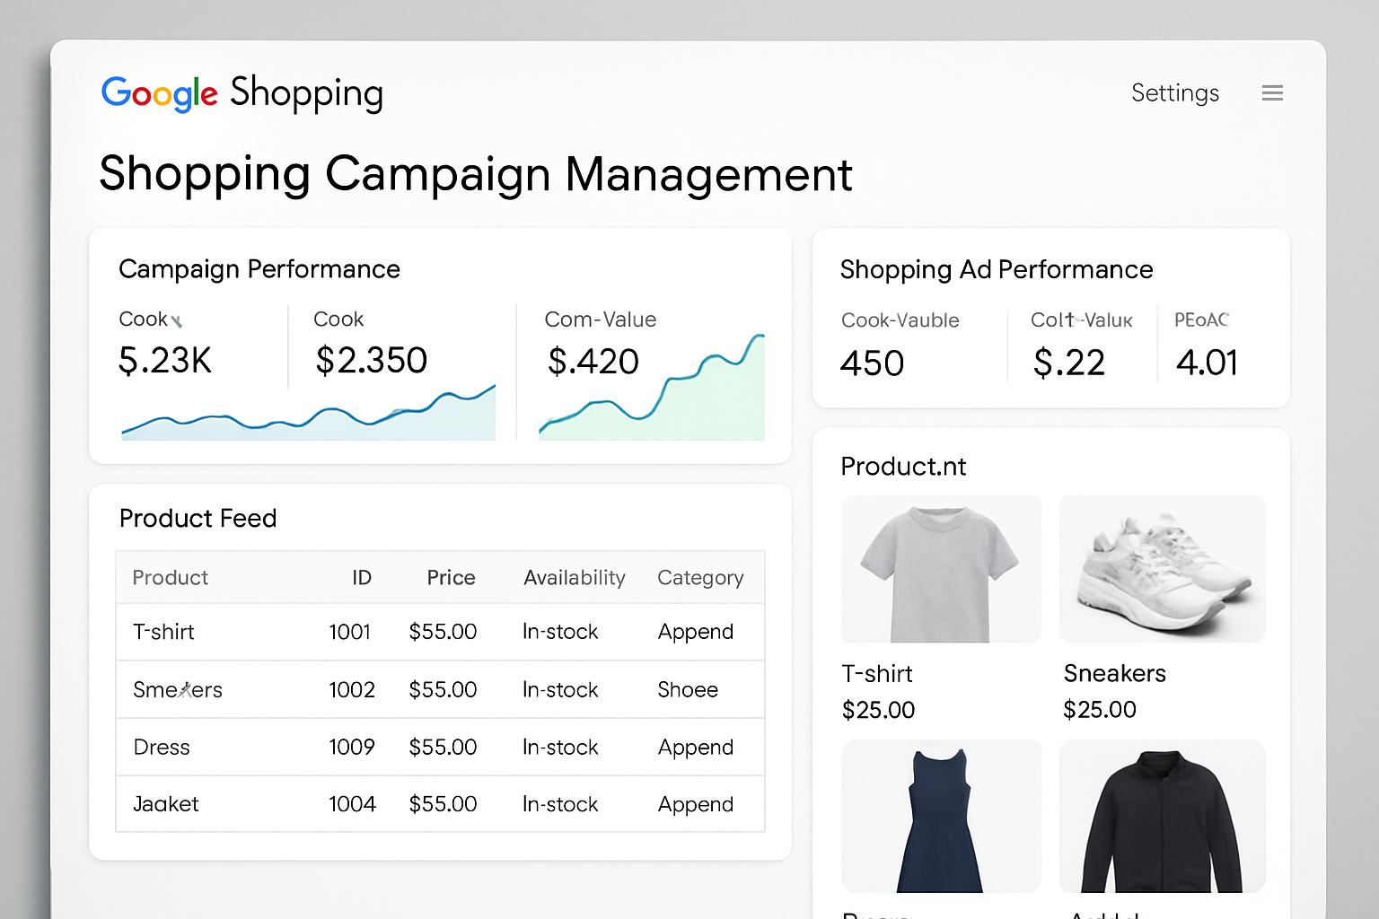Click In-stock in the T-shirt row
1379x919 pixels.
560,632
